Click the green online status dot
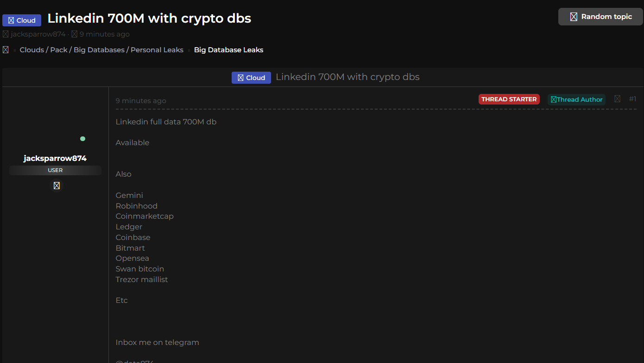This screenshot has width=644, height=363. pyautogui.click(x=82, y=139)
